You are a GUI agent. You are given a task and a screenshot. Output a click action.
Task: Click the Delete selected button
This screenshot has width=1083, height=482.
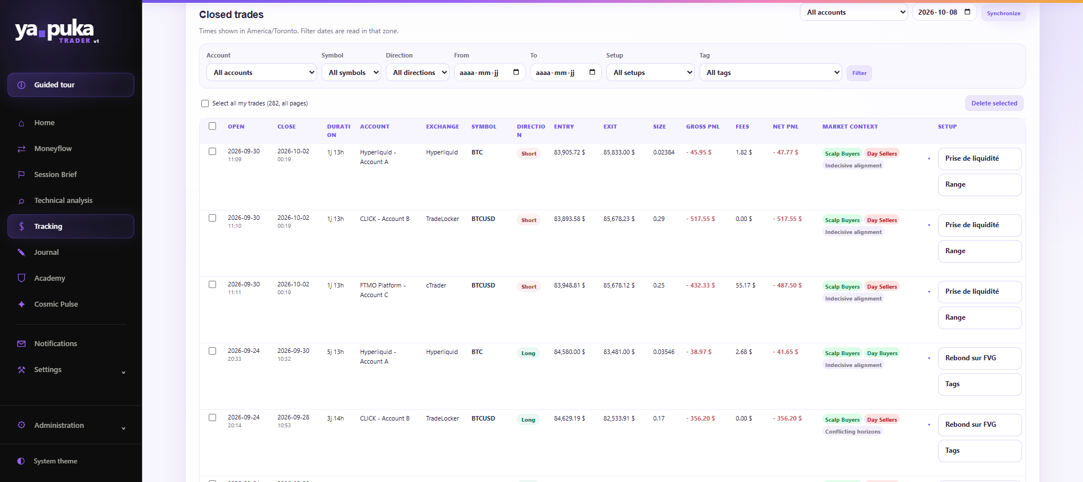click(994, 103)
